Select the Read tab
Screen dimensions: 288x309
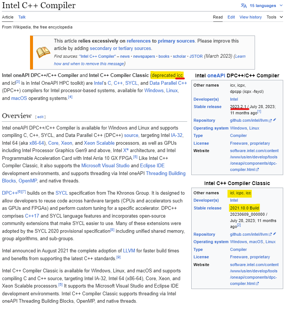[x=218, y=17]
